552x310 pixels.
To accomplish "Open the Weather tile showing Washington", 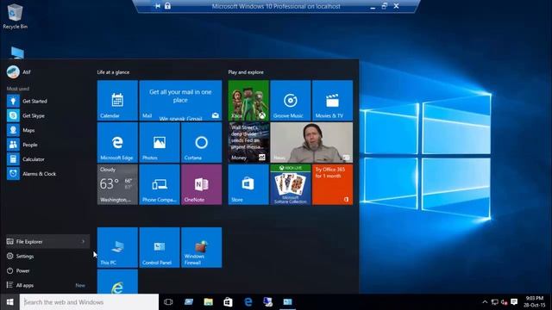I will point(117,184).
